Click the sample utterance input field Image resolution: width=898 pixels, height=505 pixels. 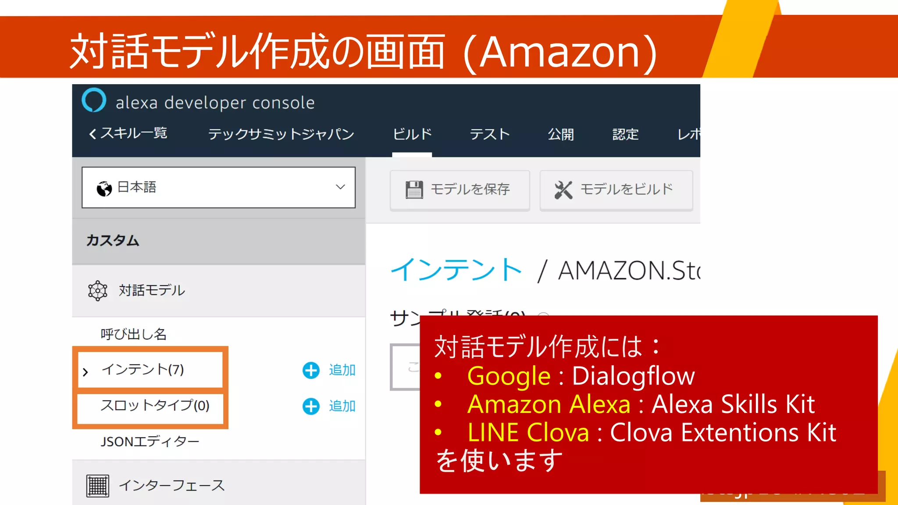[405, 367]
